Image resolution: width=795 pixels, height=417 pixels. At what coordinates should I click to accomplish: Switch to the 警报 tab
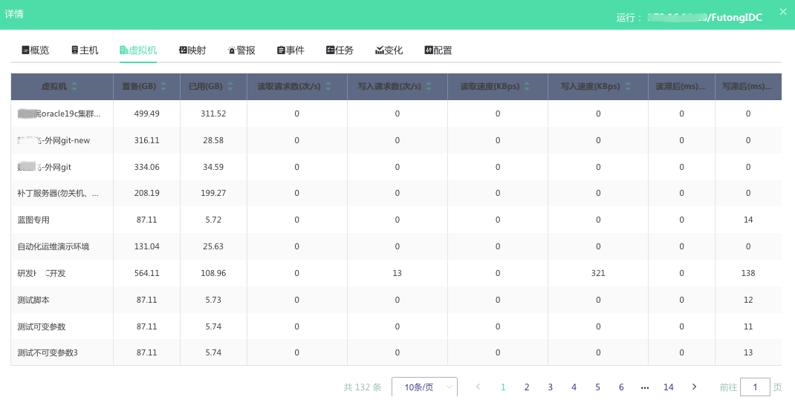click(x=241, y=50)
